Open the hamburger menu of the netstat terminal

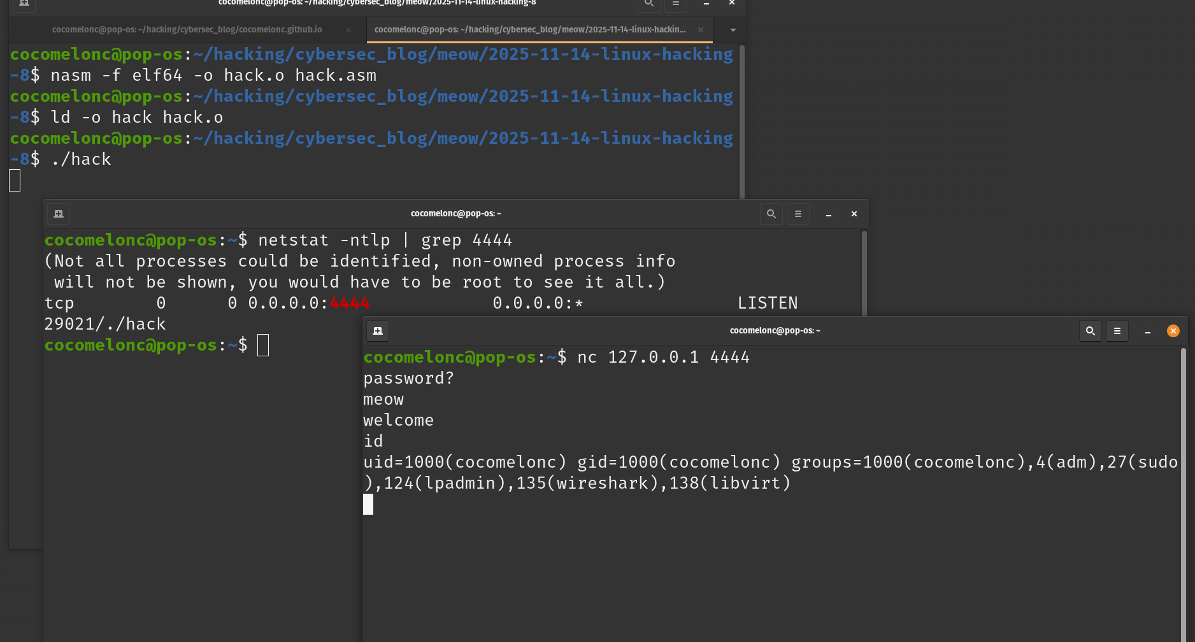tap(798, 214)
